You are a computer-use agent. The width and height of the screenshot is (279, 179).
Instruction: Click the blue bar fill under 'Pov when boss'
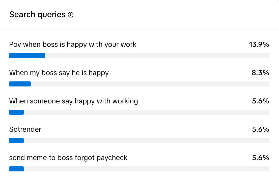click(x=27, y=56)
